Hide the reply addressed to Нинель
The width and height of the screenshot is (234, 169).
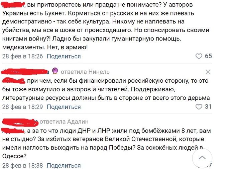pos(208,72)
